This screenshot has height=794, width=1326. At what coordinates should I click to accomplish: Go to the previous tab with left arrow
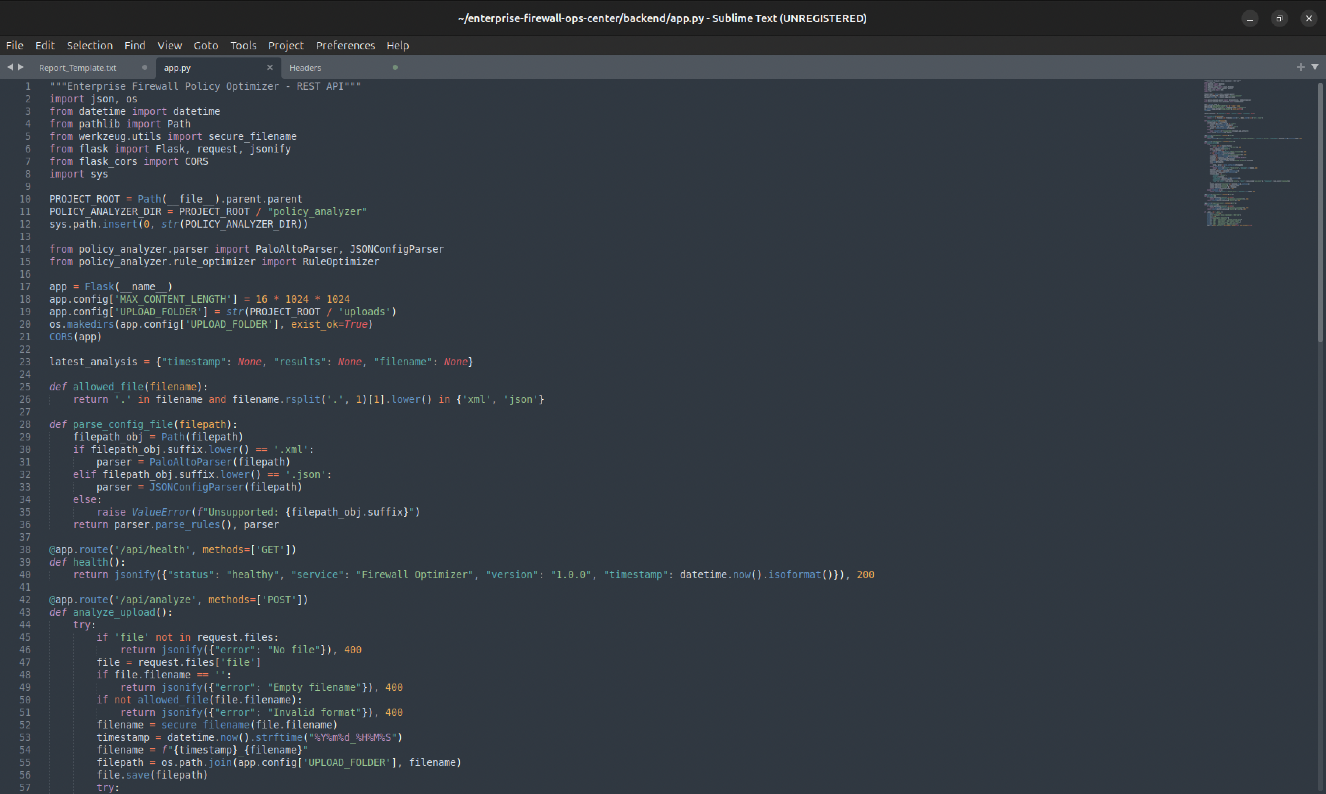click(10, 67)
